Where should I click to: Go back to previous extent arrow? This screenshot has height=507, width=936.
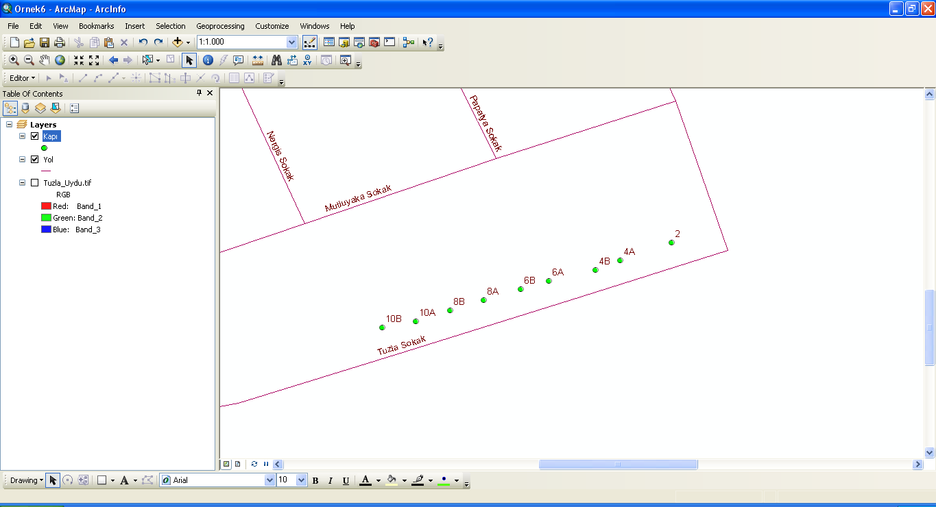[113, 60]
